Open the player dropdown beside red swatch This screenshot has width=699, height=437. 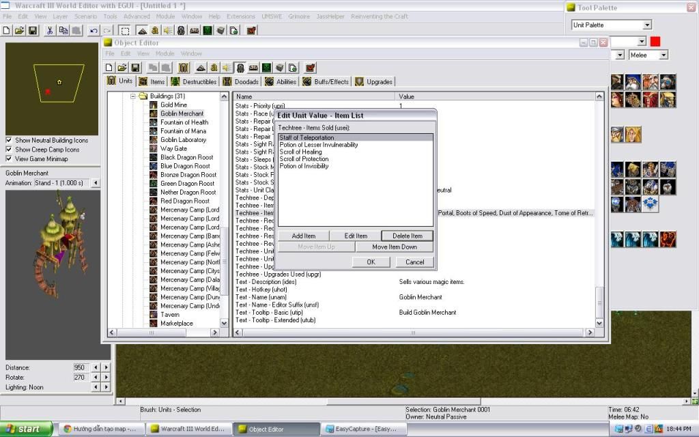point(642,42)
